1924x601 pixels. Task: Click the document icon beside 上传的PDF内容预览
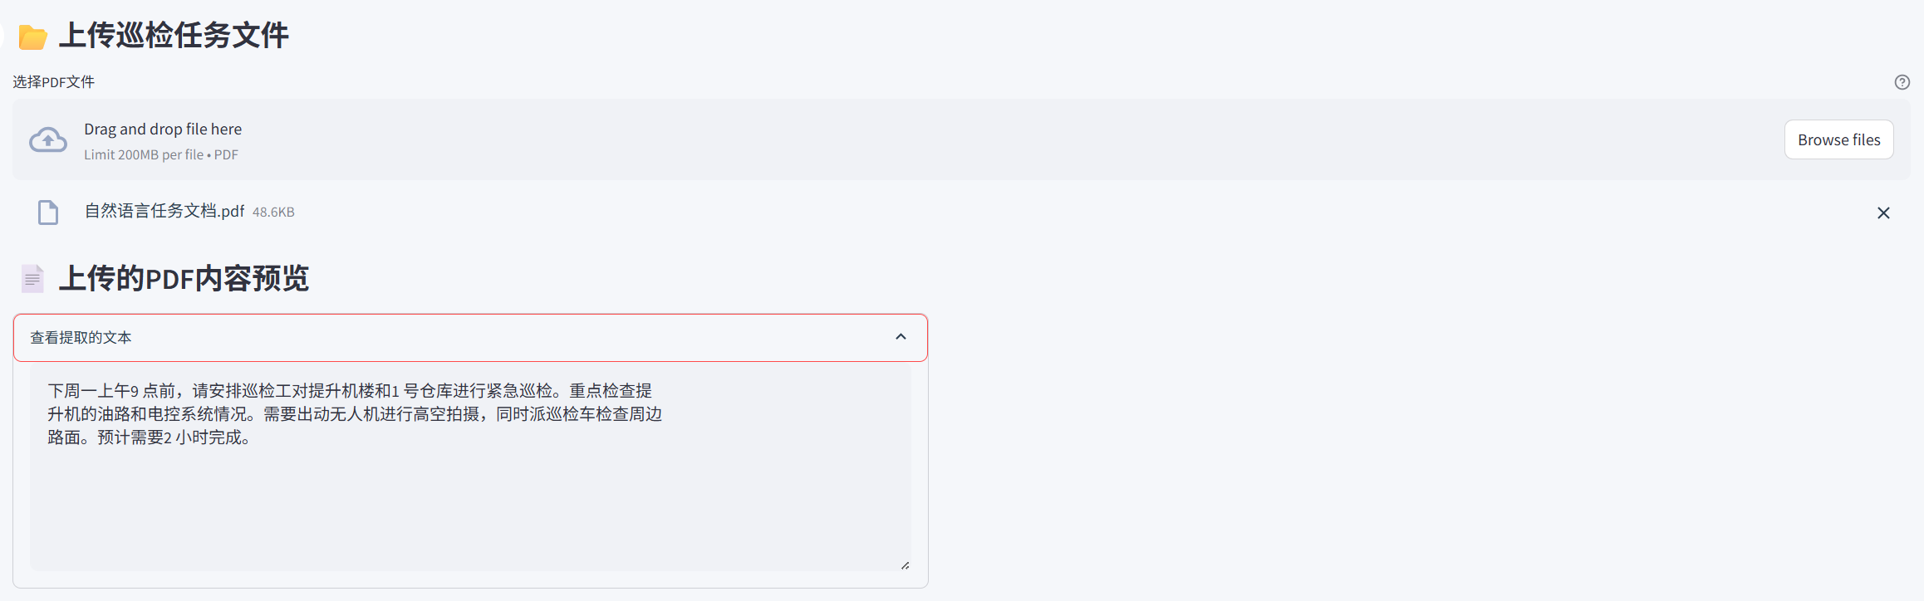point(32,279)
